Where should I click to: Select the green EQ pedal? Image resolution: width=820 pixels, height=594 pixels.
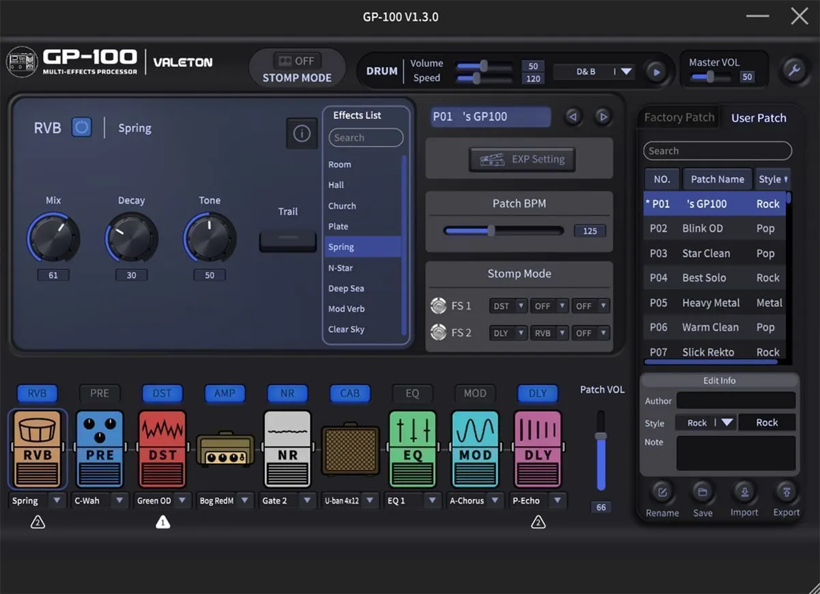coord(412,448)
